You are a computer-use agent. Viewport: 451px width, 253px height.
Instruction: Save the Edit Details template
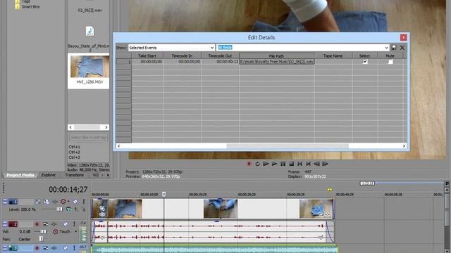394,48
